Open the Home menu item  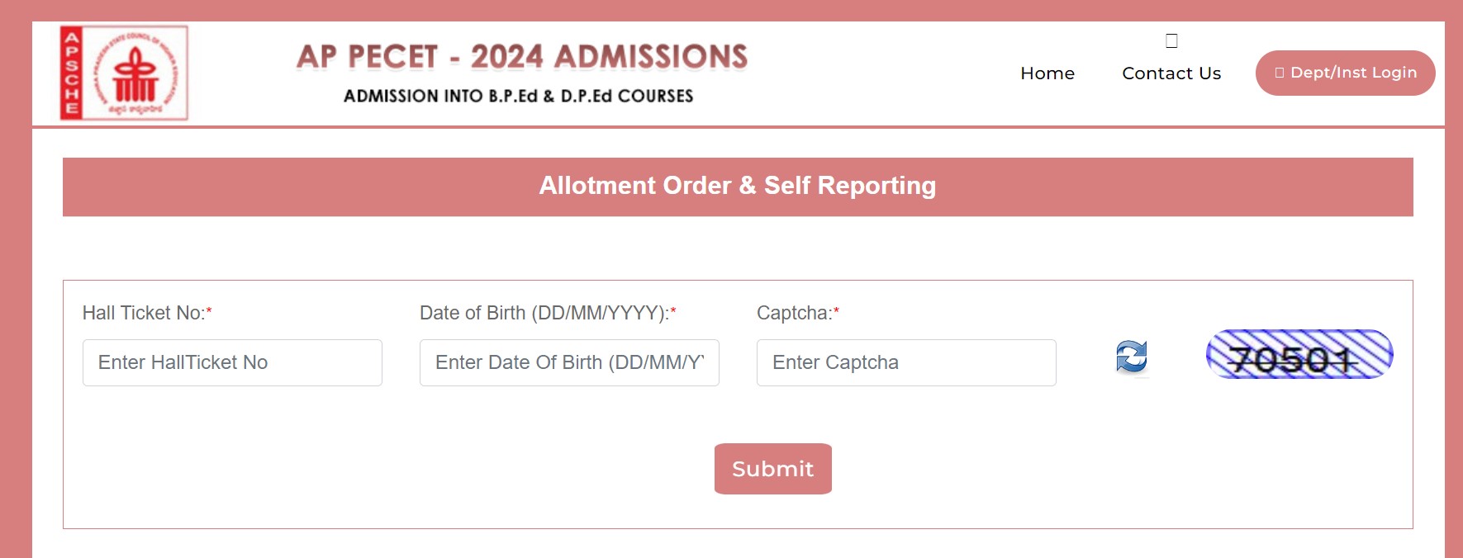[1047, 73]
